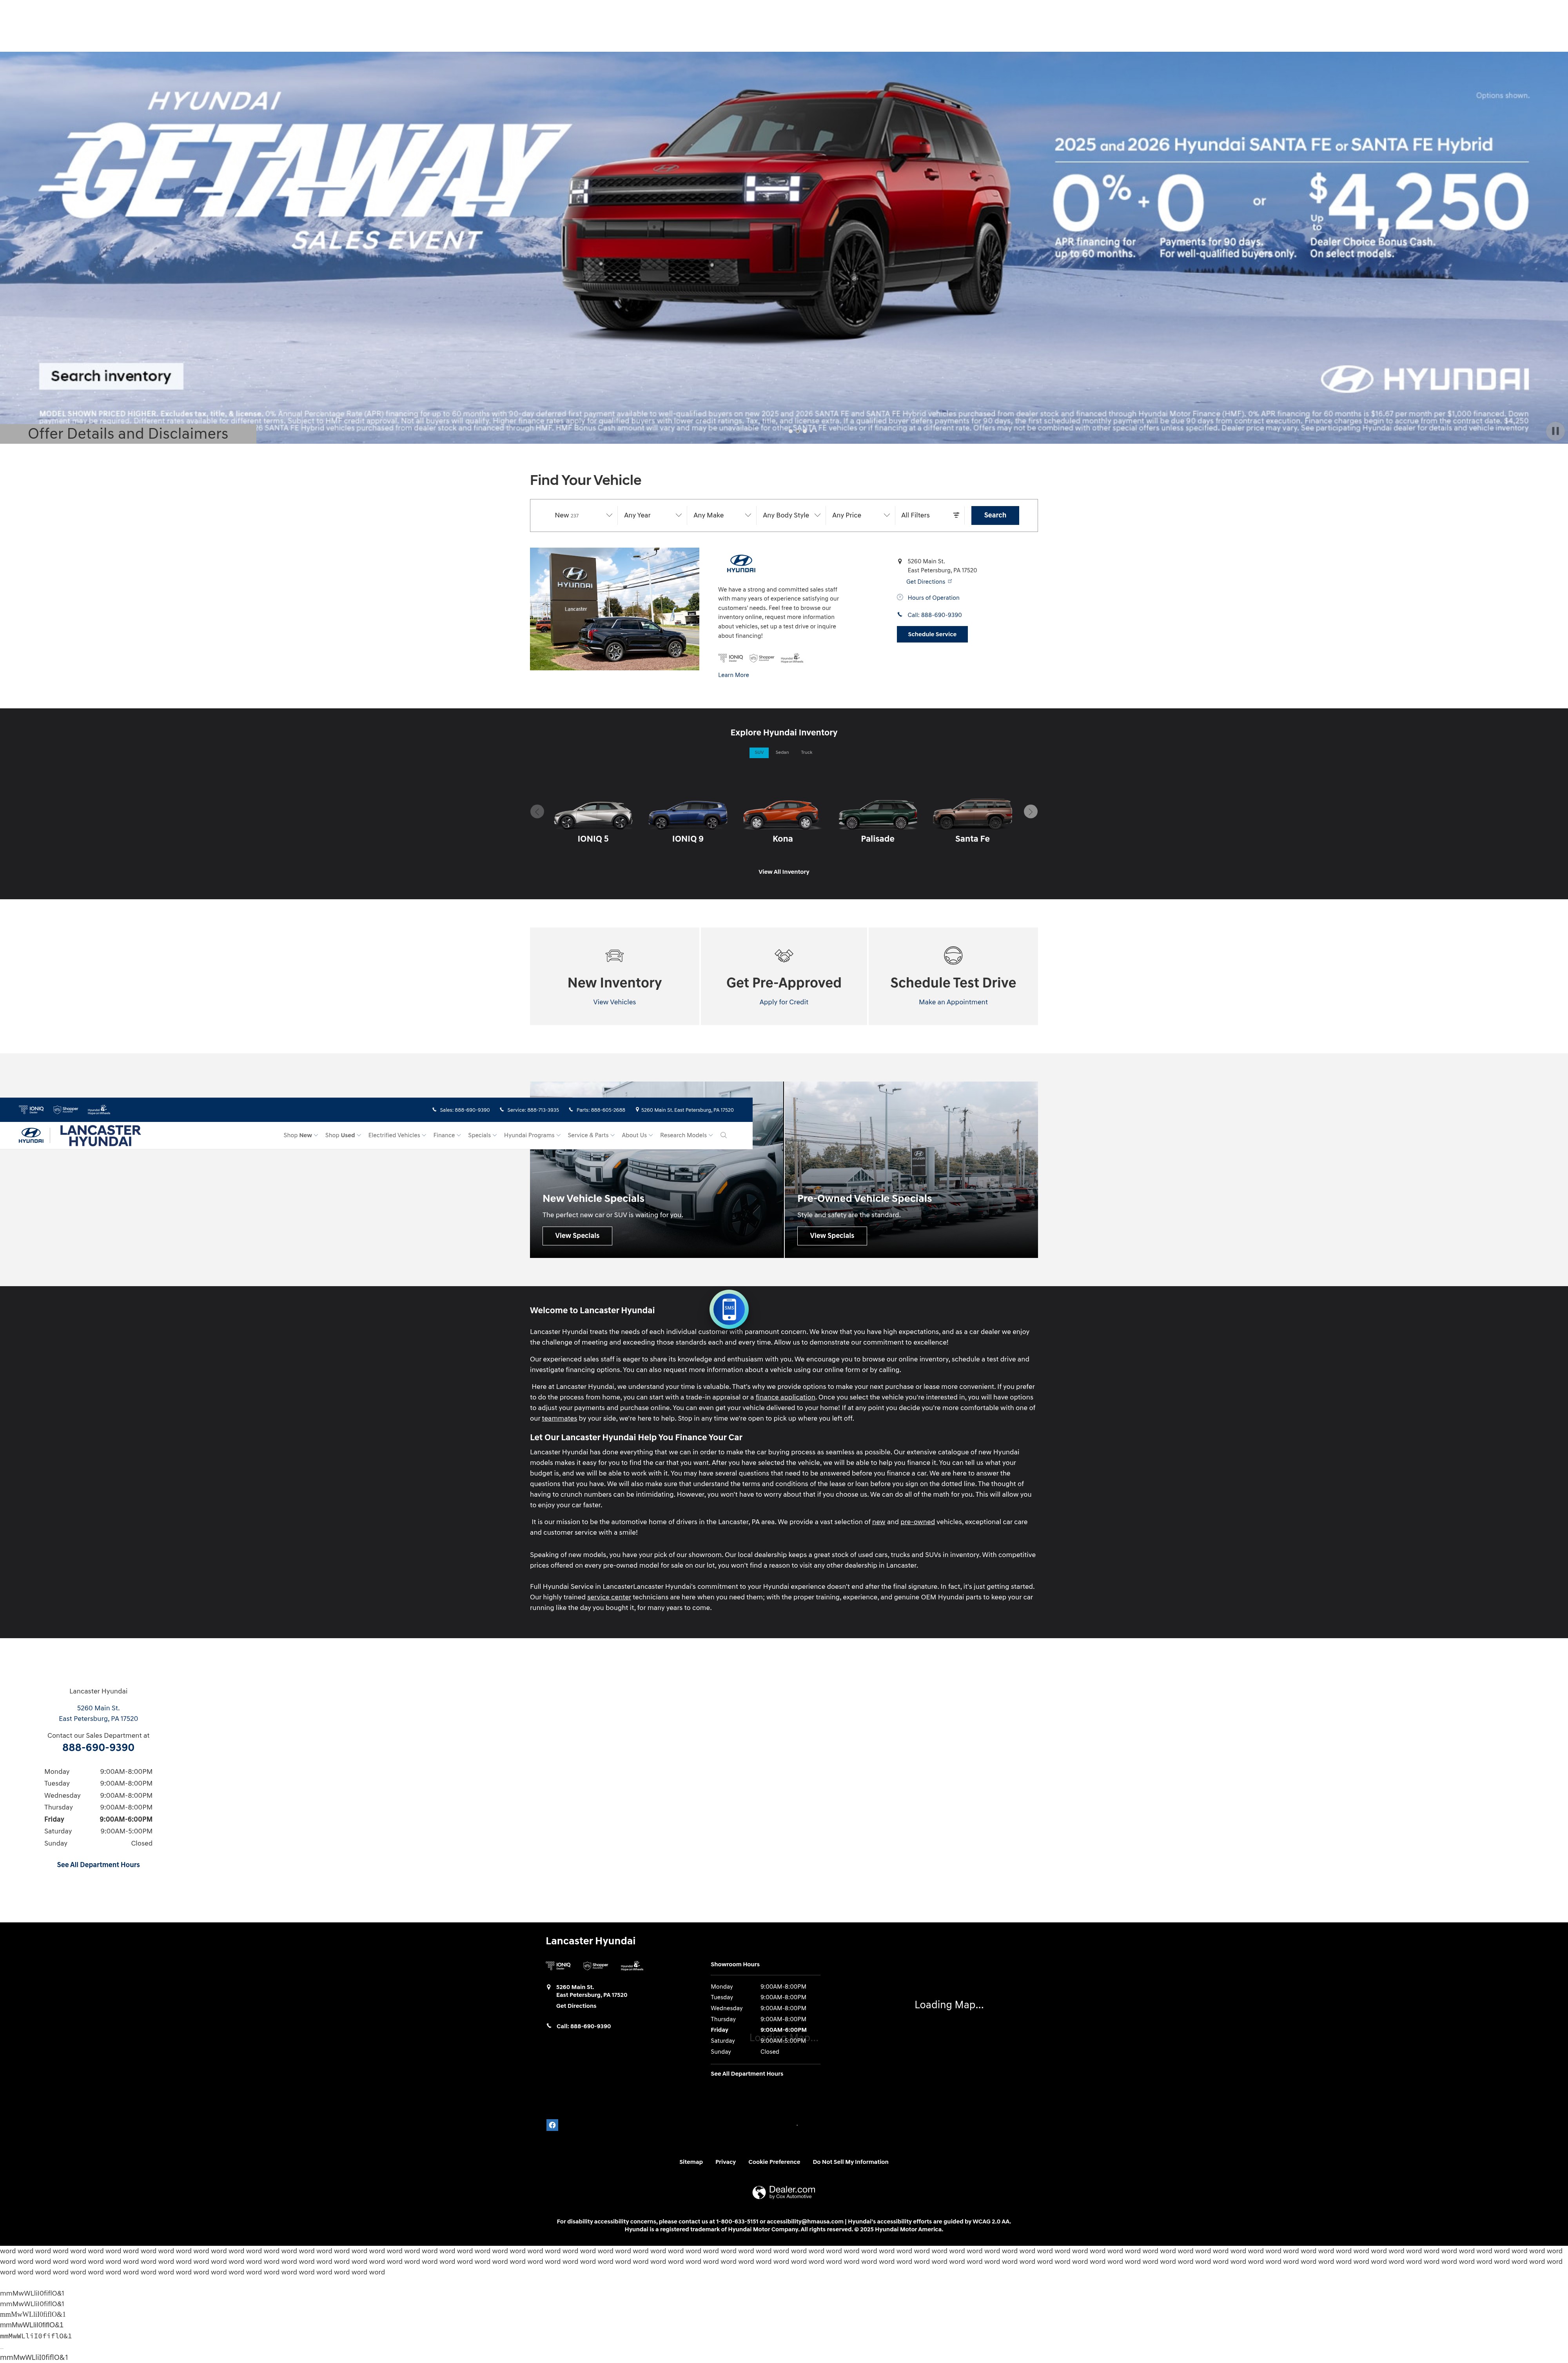Open the Research Models menu item
The height and width of the screenshot is (2363, 1568).
686,1135
